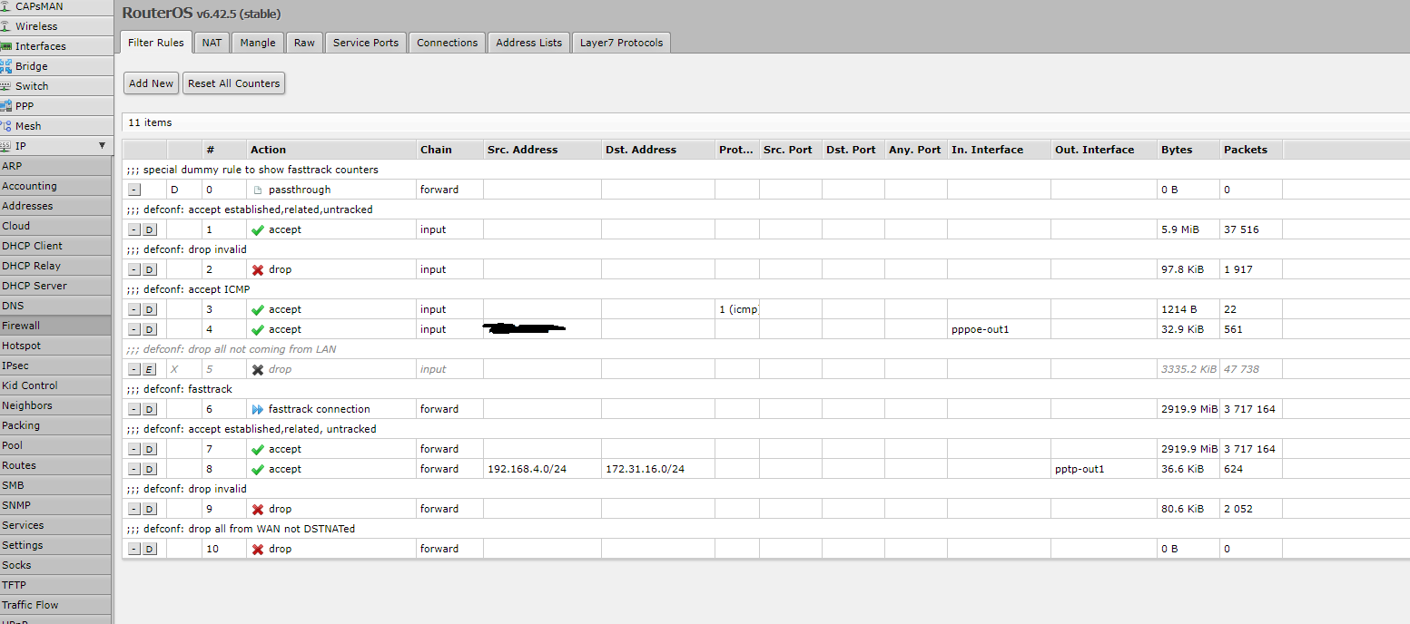Disable rule 2 with D button
The height and width of the screenshot is (624, 1410).
(x=150, y=270)
